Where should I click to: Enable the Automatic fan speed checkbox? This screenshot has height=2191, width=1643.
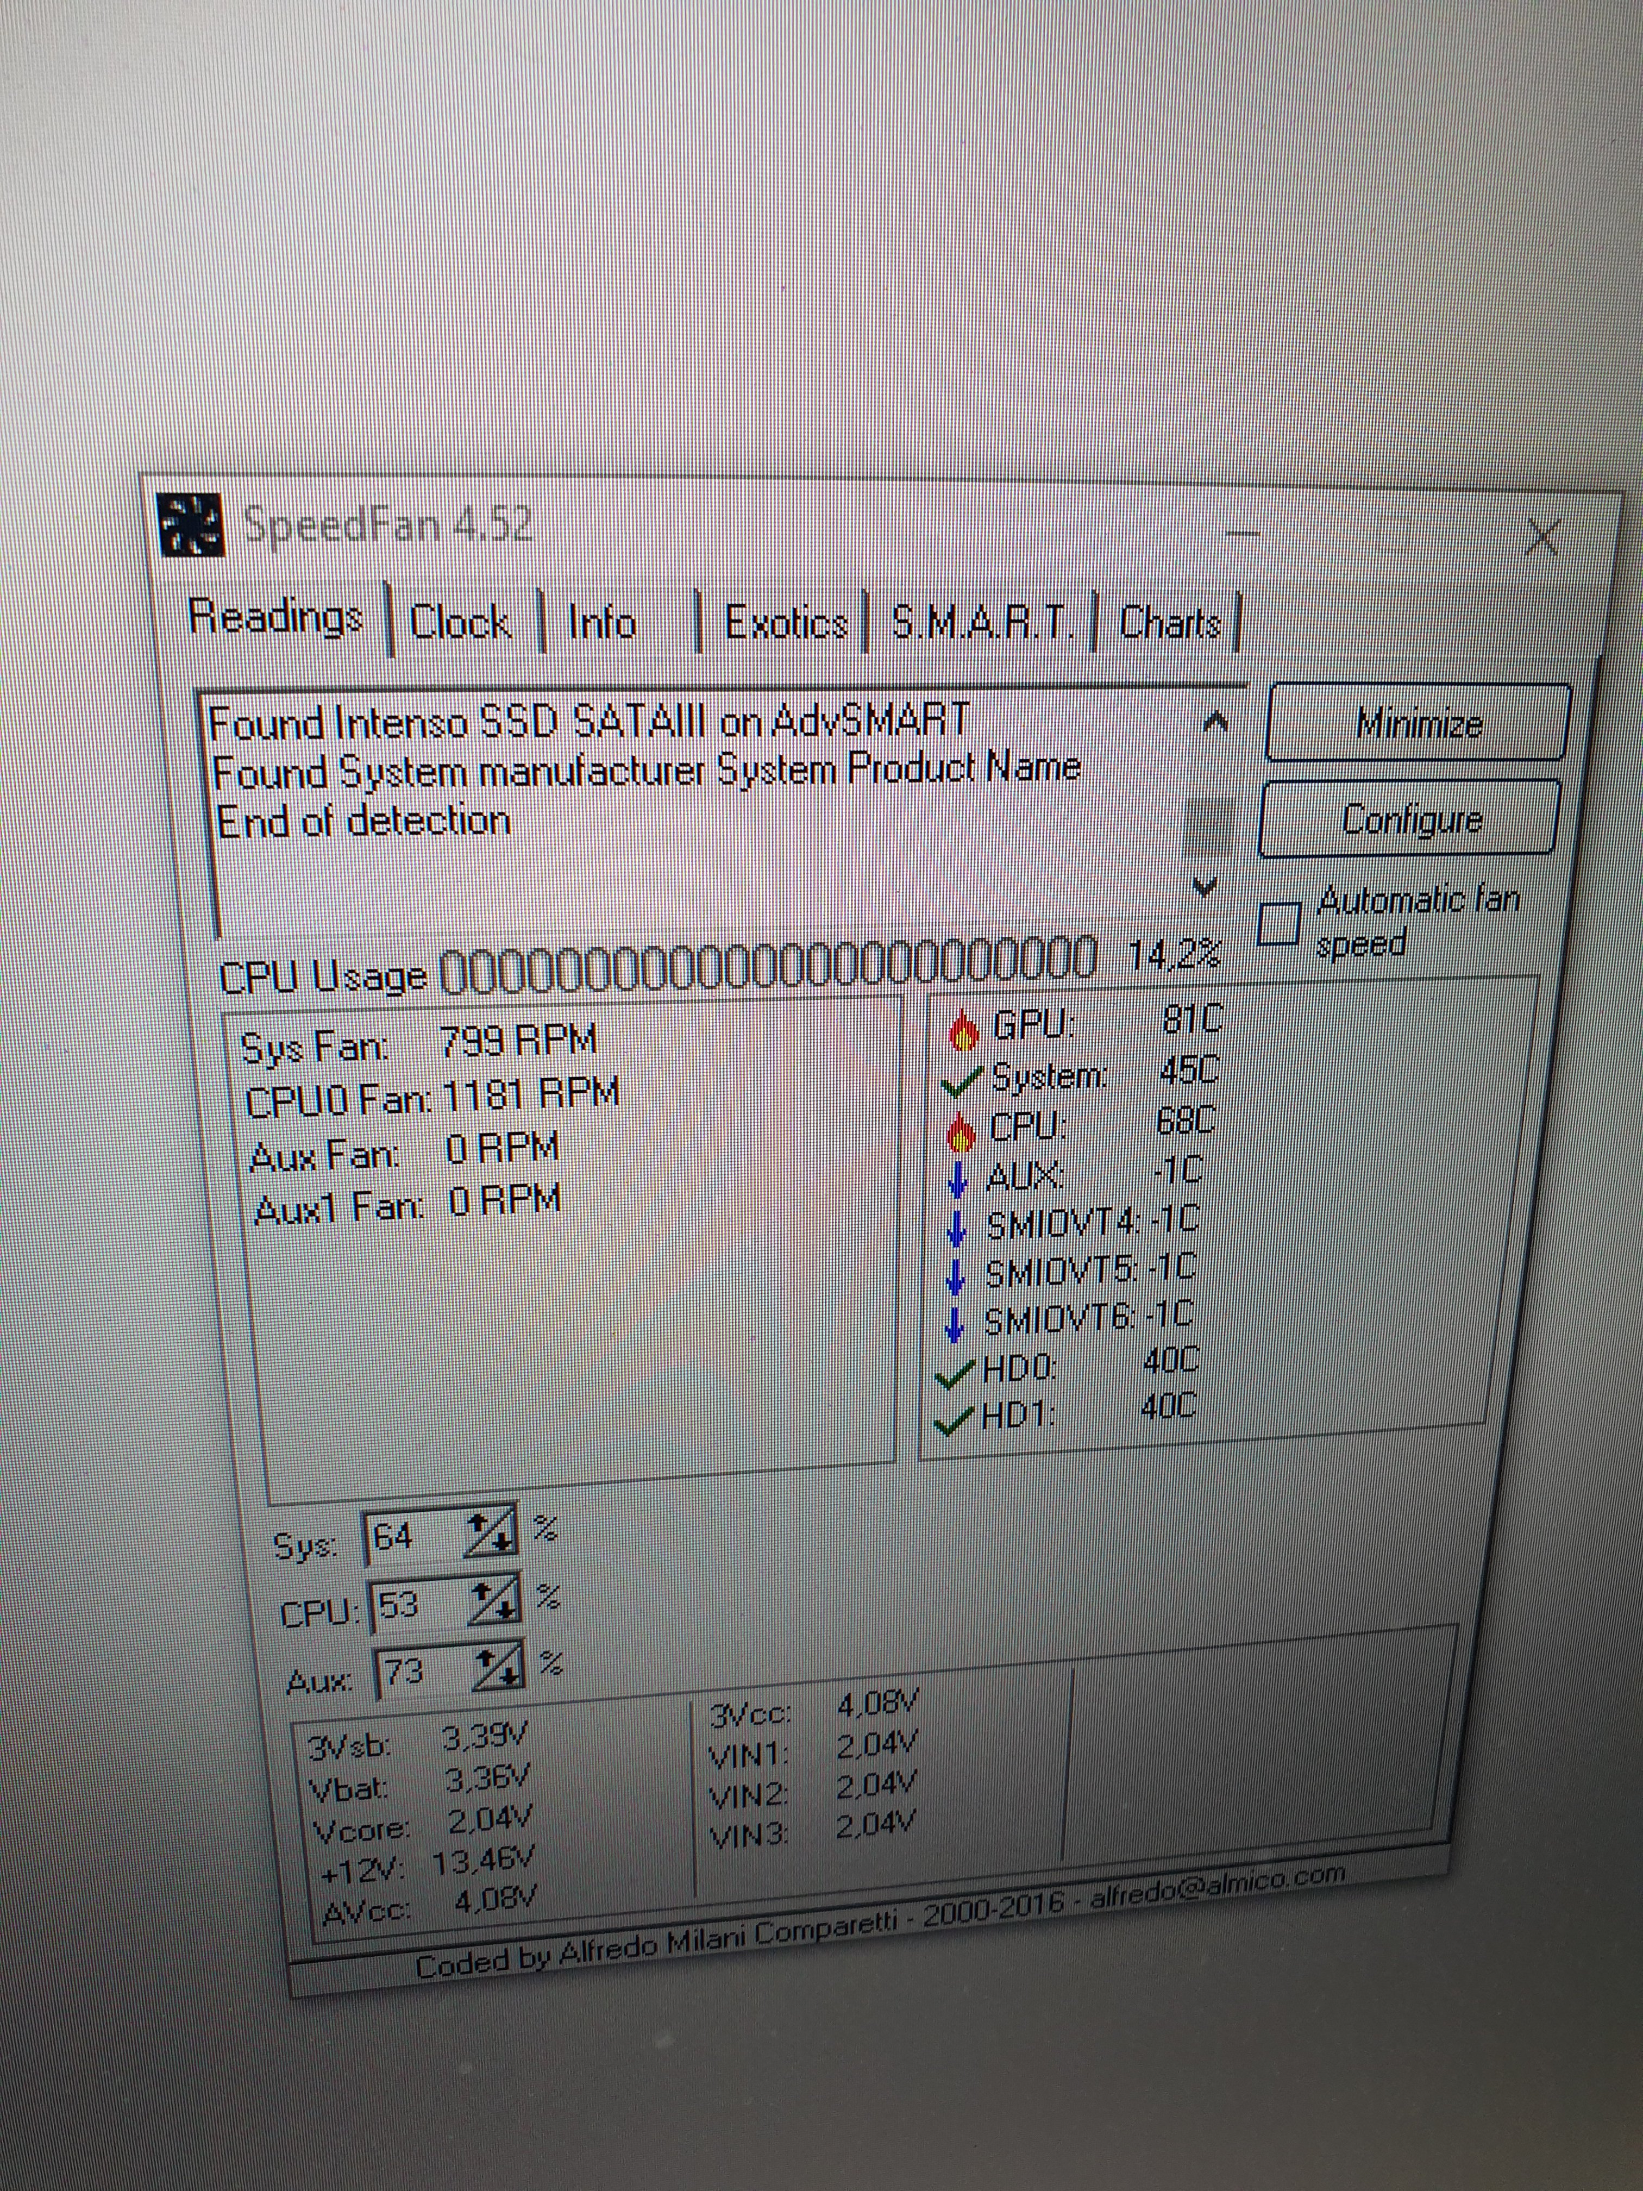tap(1280, 924)
